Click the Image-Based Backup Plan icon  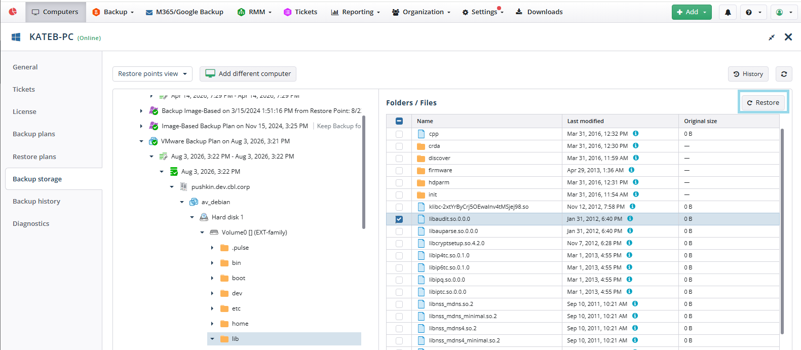[154, 126]
